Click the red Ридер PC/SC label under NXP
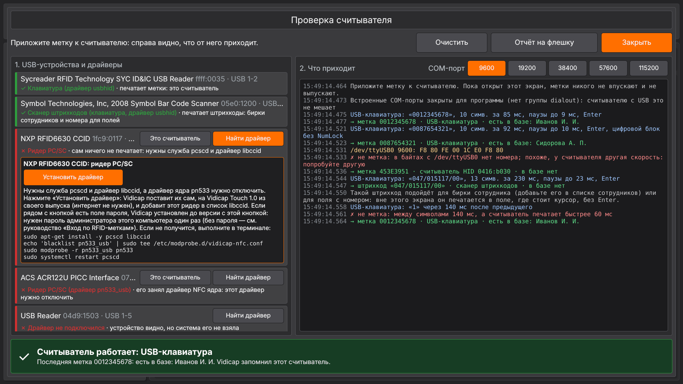This screenshot has width=683, height=384. pos(47,151)
